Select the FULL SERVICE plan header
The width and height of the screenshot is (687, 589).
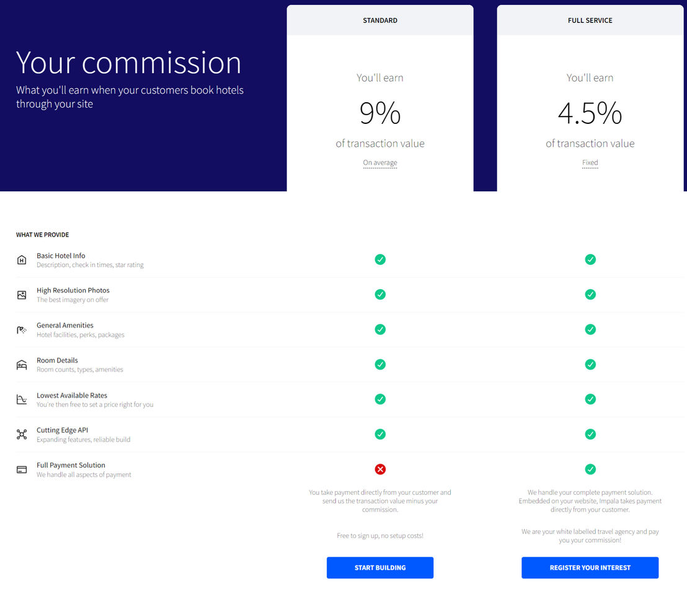click(590, 20)
